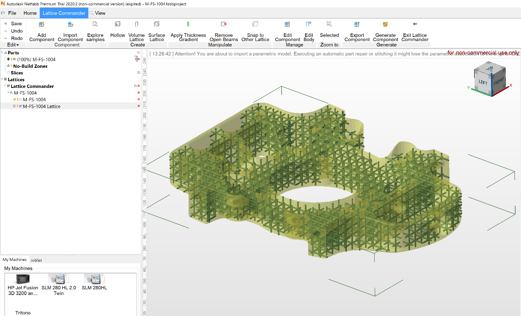Toggle visibility of the M-FS-1004 part
The width and height of the screenshot is (521, 316).
click(11, 59)
